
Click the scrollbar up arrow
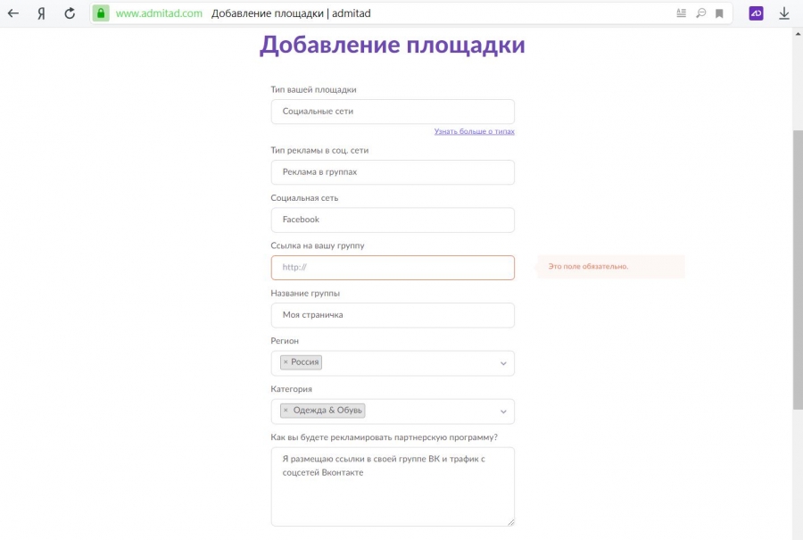[798, 34]
